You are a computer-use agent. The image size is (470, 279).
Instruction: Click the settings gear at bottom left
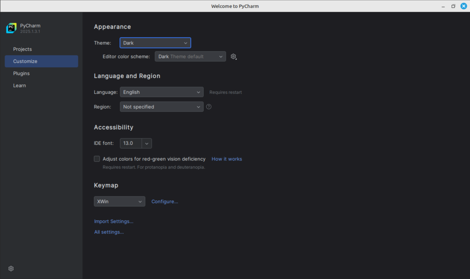[x=11, y=268]
